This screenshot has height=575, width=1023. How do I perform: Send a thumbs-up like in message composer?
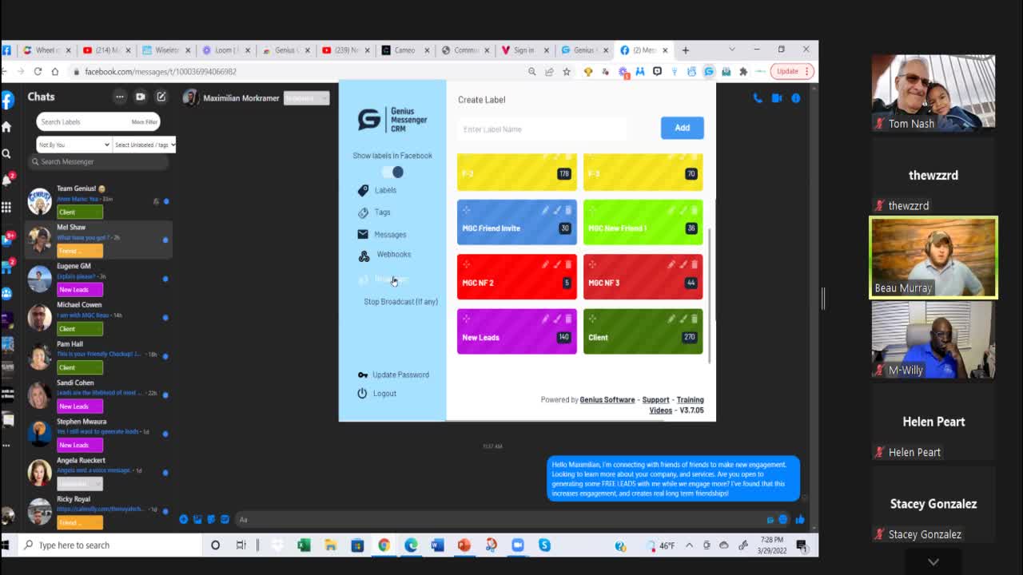pyautogui.click(x=800, y=520)
